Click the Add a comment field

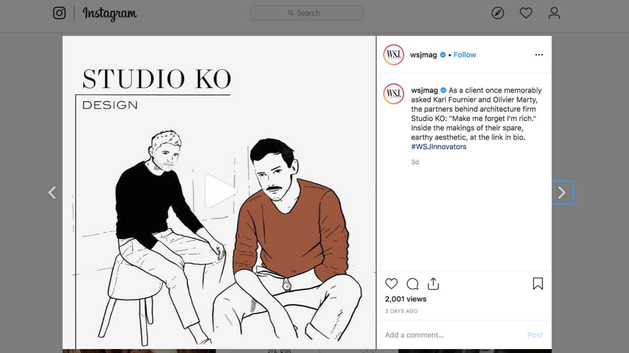click(x=452, y=335)
